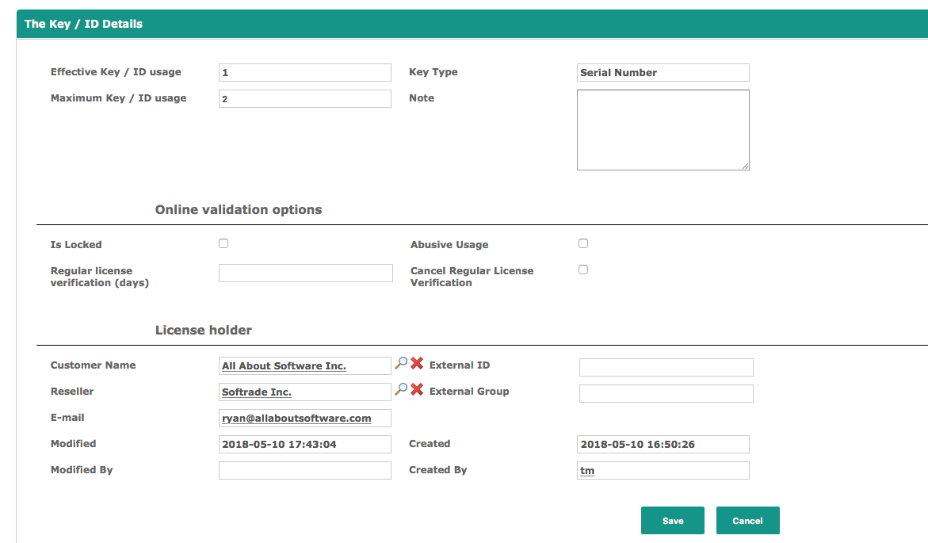Image resolution: width=928 pixels, height=543 pixels.
Task: Focus Regular license verification days field
Action: 305,273
